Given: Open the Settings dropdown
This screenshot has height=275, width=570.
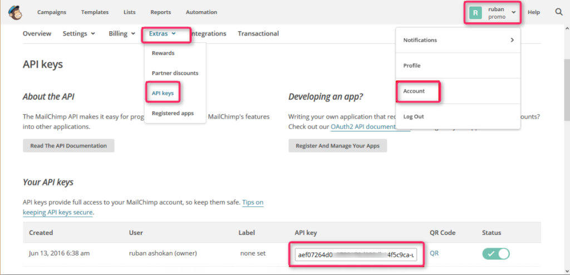Looking at the screenshot, I should (x=79, y=33).
